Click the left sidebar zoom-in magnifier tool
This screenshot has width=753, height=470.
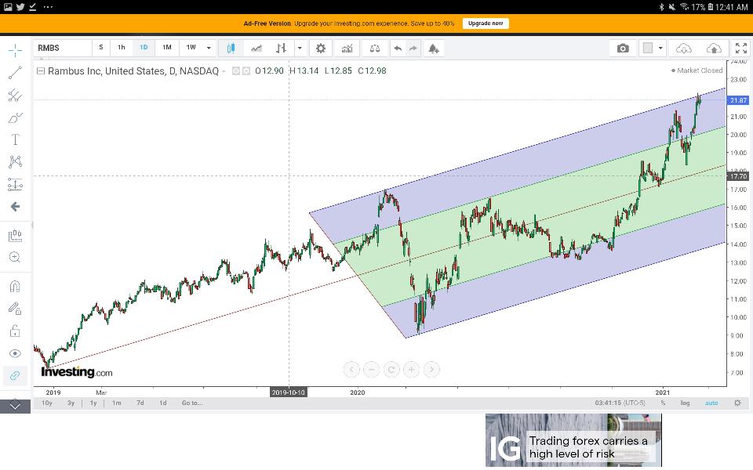15,258
